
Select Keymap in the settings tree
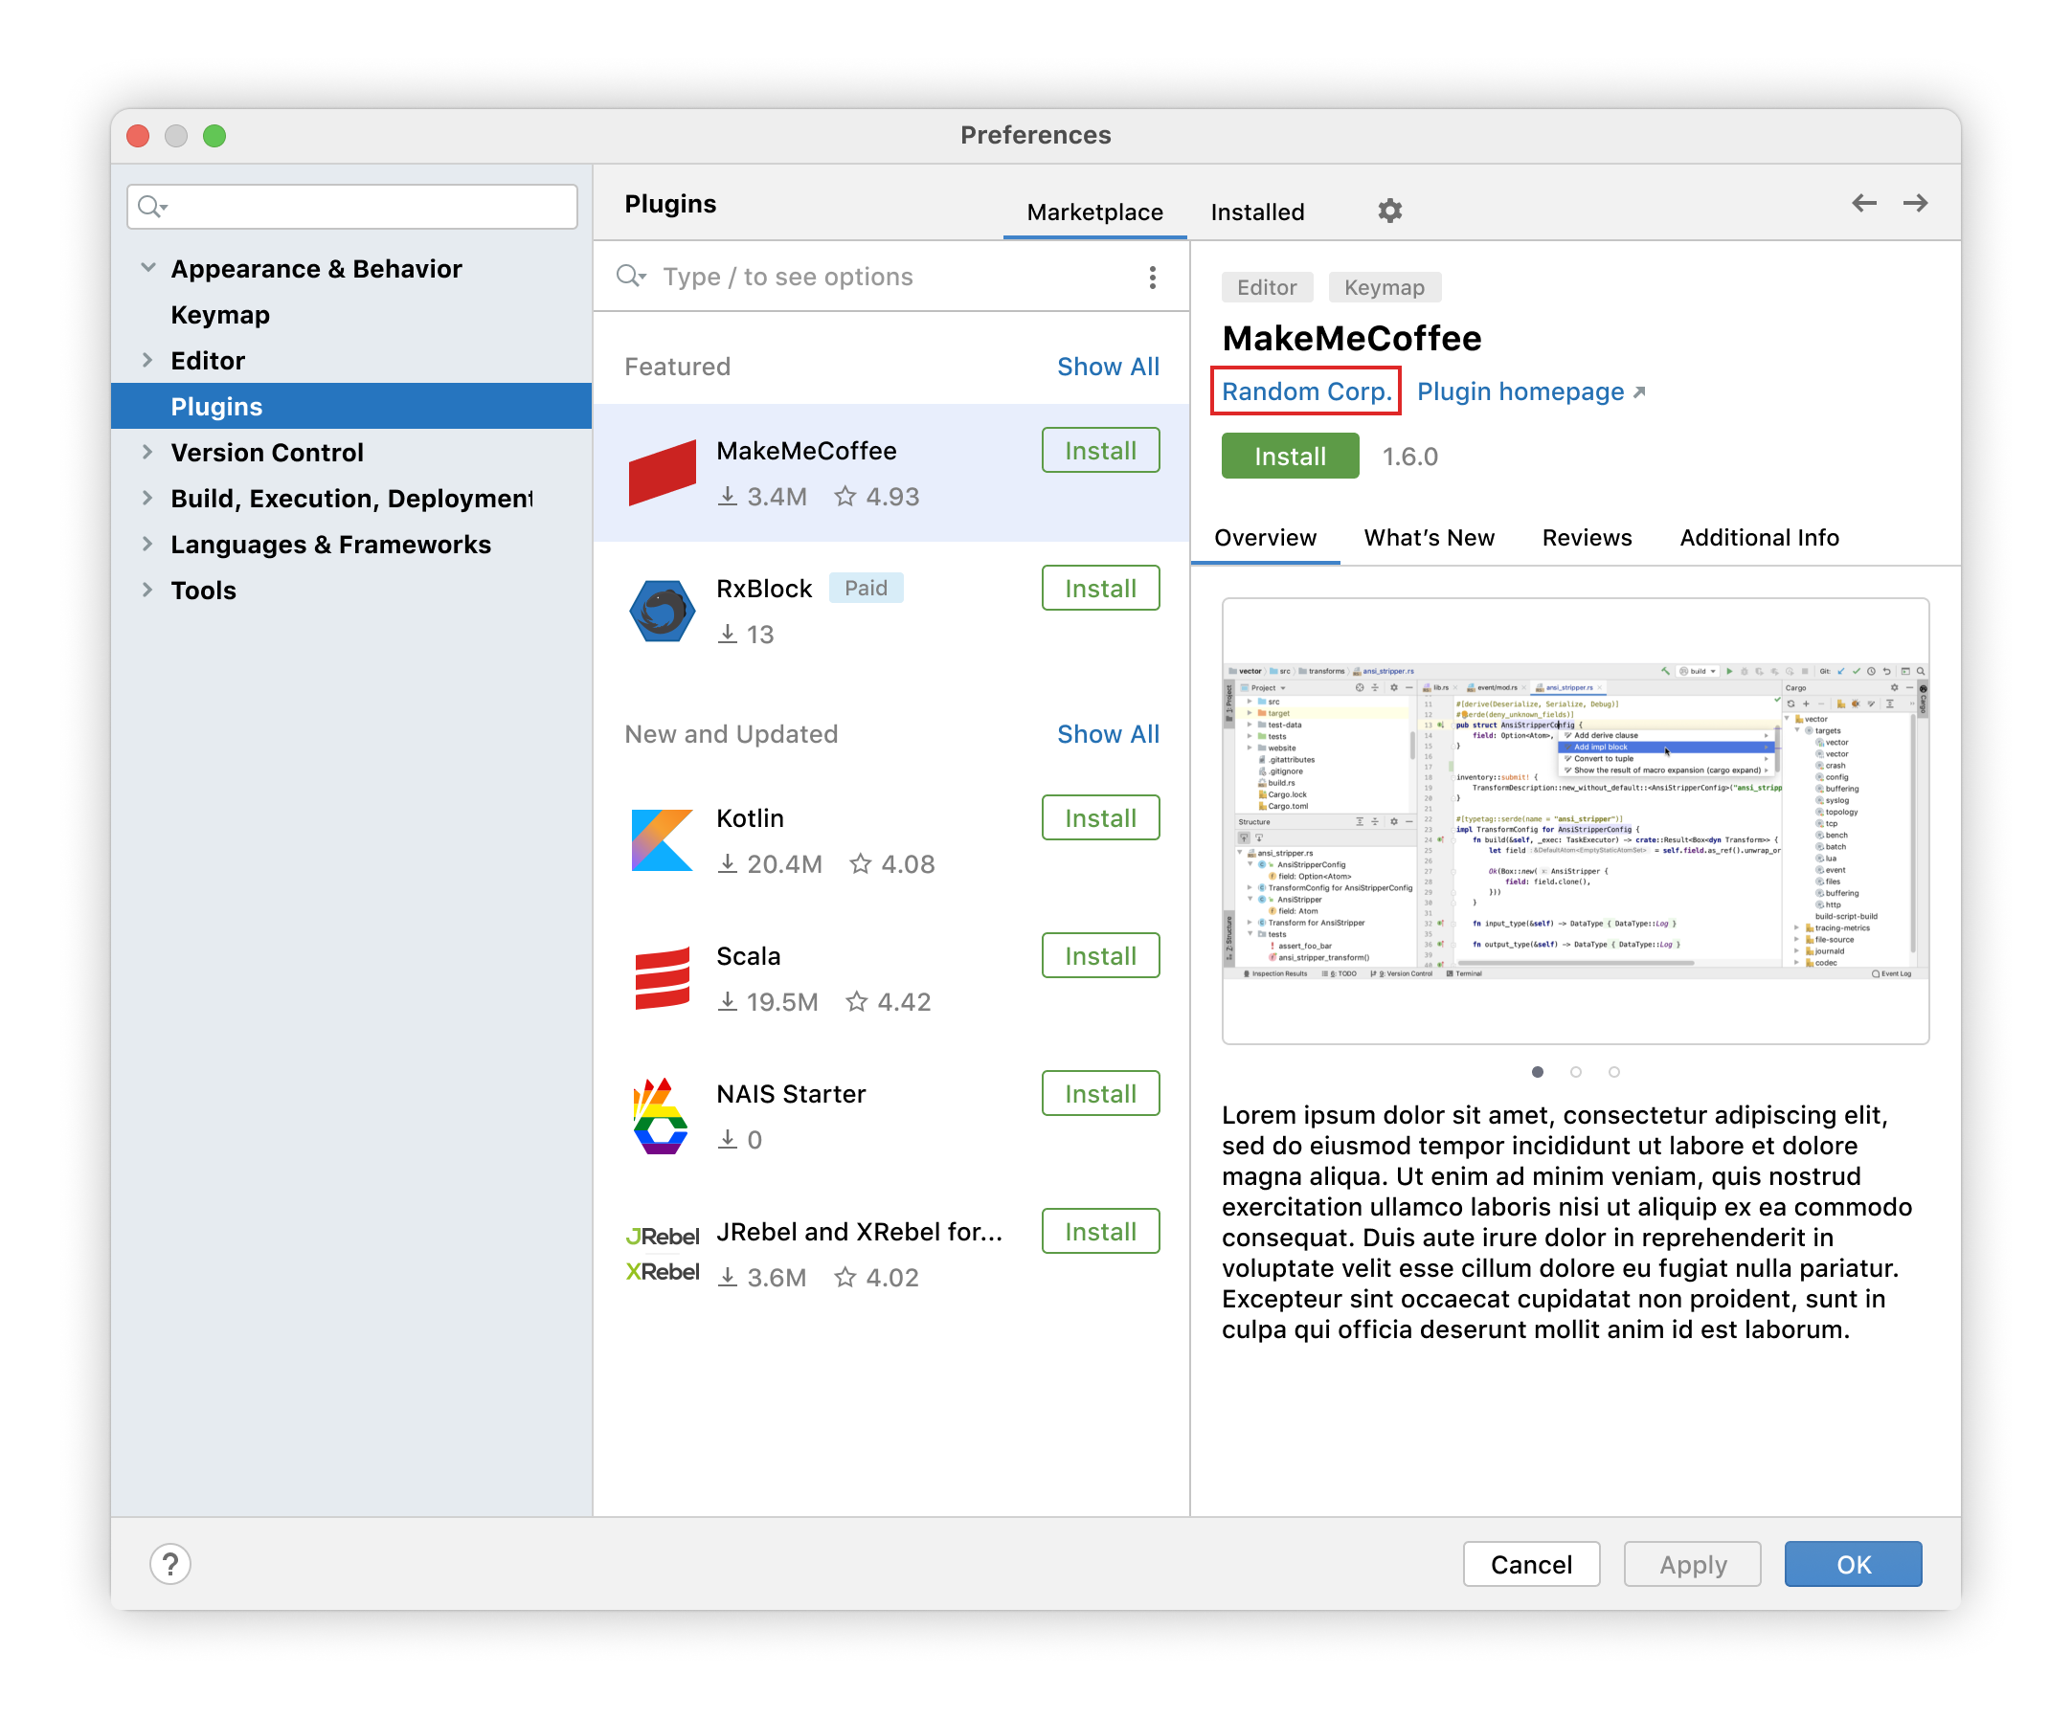220,315
